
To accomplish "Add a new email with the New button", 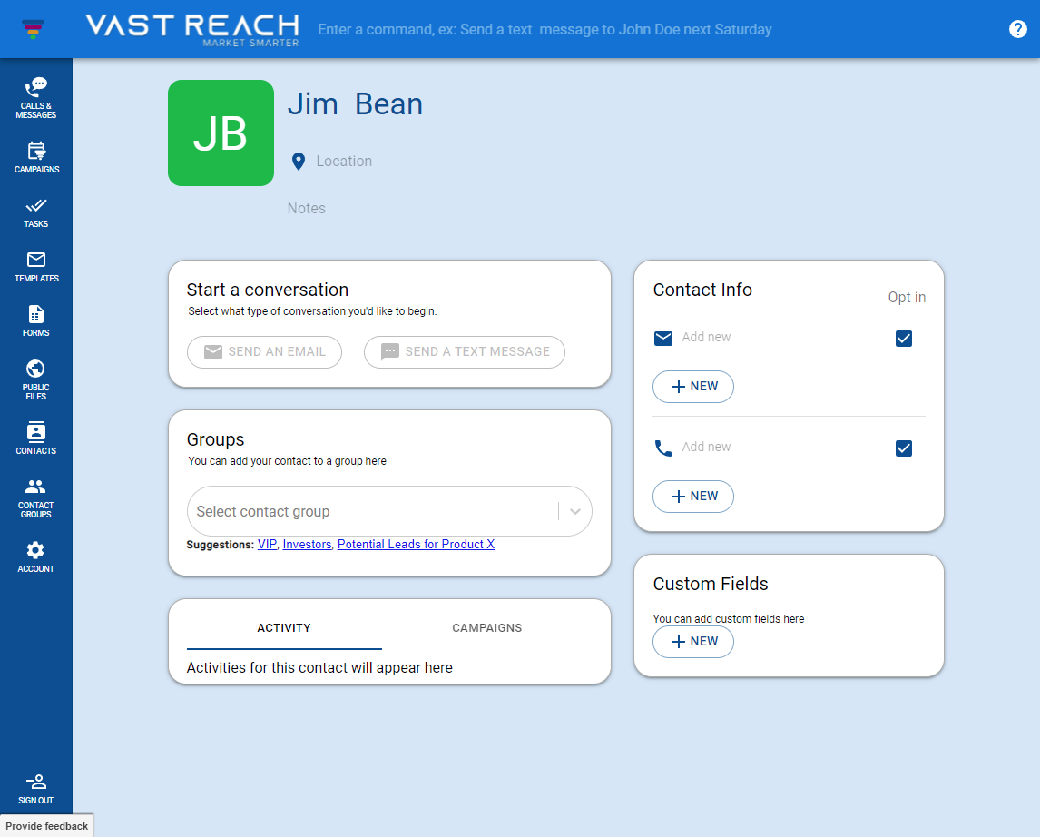I will pyautogui.click(x=693, y=387).
